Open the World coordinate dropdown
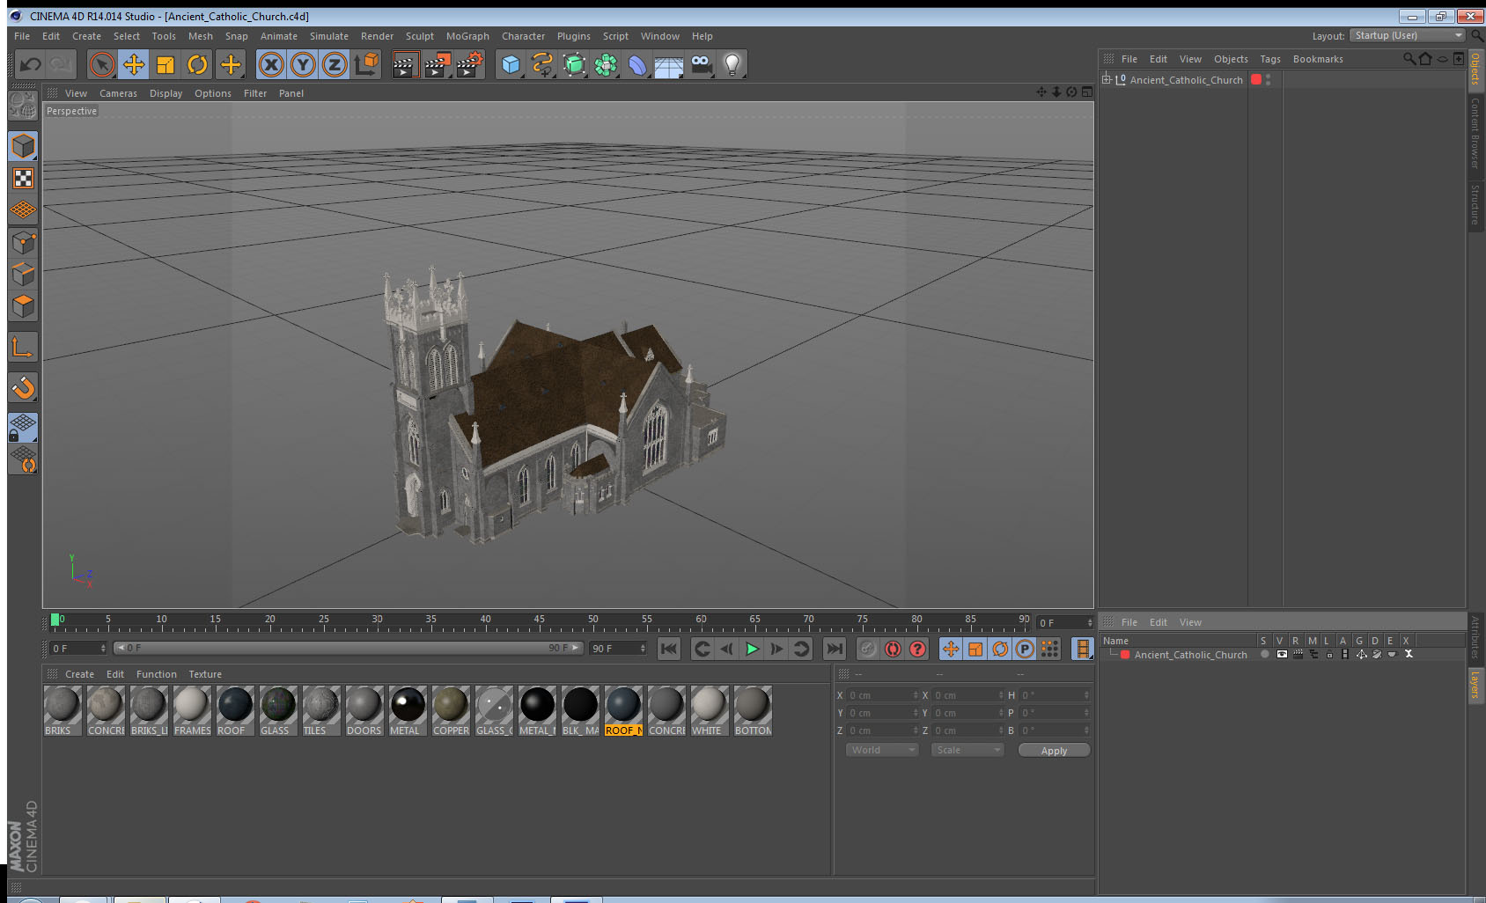 point(883,750)
